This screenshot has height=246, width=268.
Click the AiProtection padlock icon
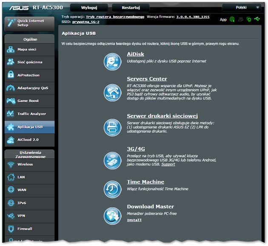coord(11,75)
